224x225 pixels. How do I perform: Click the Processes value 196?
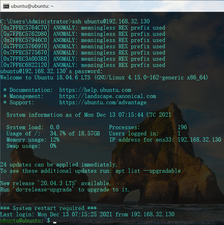(x=182, y=127)
